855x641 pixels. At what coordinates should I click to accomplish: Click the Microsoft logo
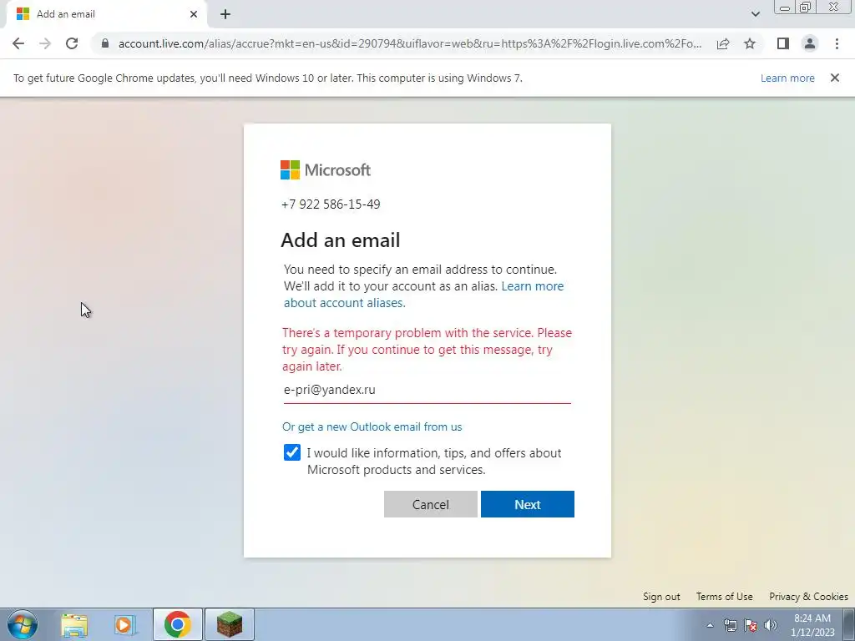pos(326,169)
